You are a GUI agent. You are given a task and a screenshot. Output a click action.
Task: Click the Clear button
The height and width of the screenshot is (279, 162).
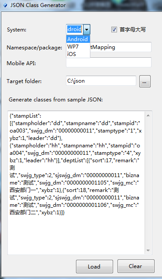point(136,266)
